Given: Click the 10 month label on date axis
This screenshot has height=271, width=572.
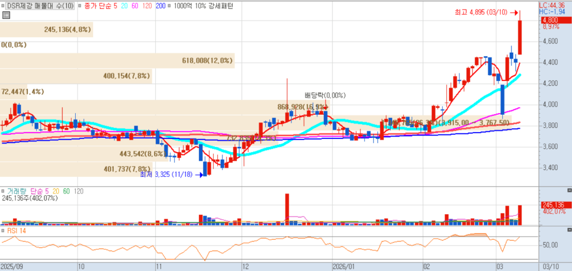Looking at the screenshot, I should tap(82, 266).
